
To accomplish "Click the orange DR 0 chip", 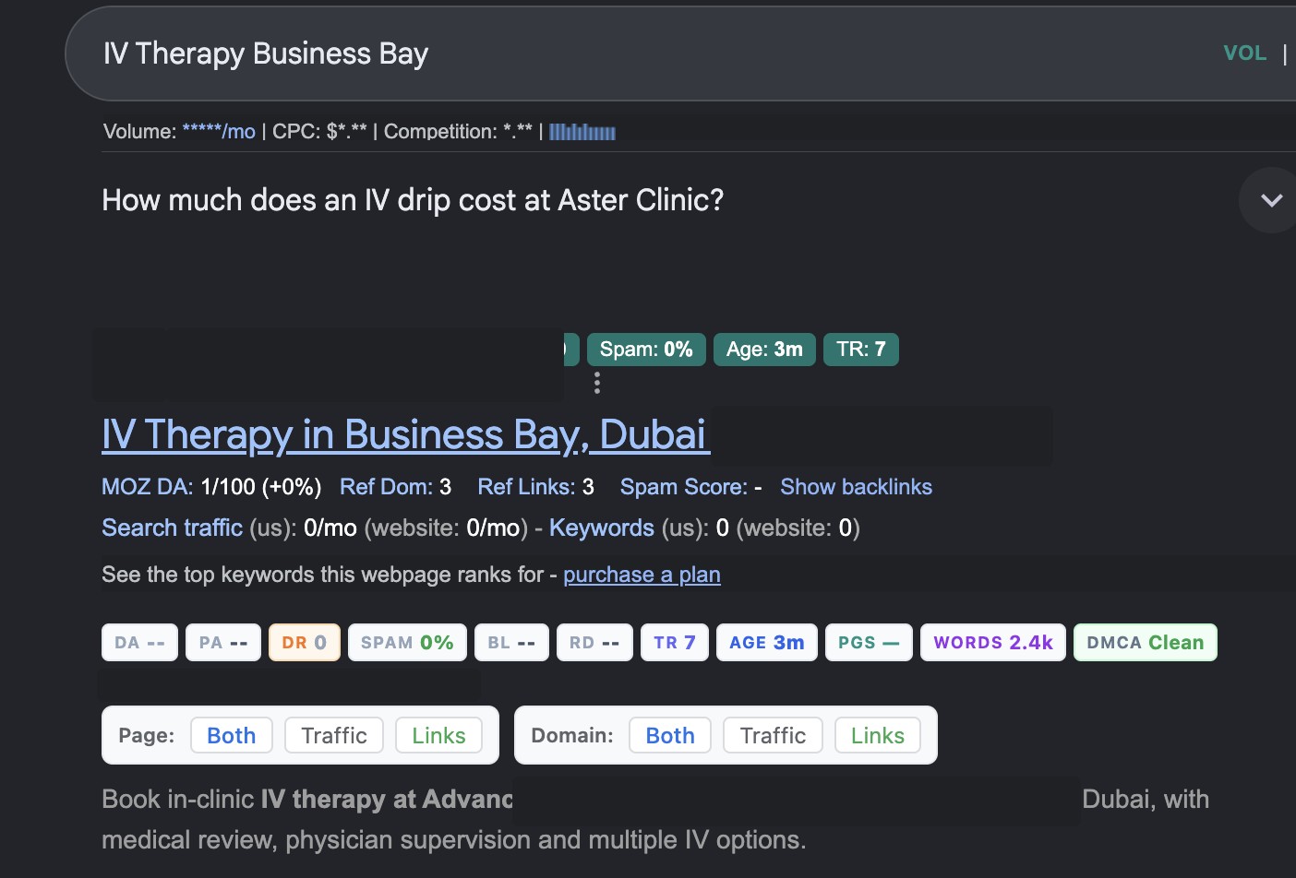I will [305, 643].
